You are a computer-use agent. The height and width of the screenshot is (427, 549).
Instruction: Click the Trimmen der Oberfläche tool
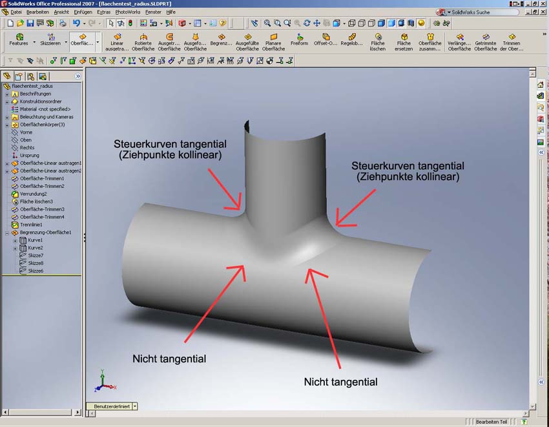pyautogui.click(x=512, y=43)
